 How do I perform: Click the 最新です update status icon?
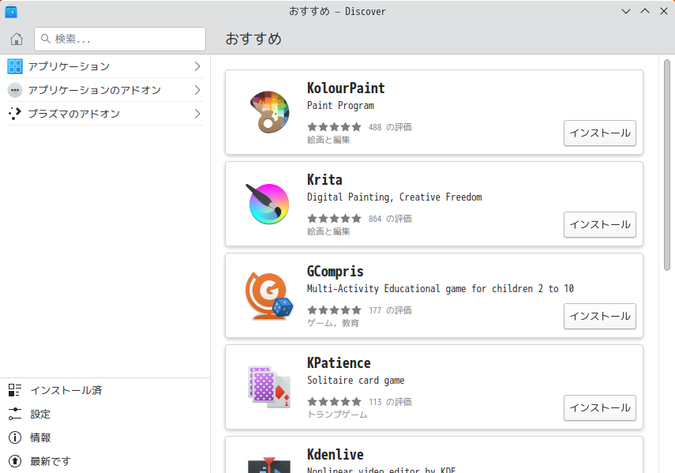tap(16, 460)
